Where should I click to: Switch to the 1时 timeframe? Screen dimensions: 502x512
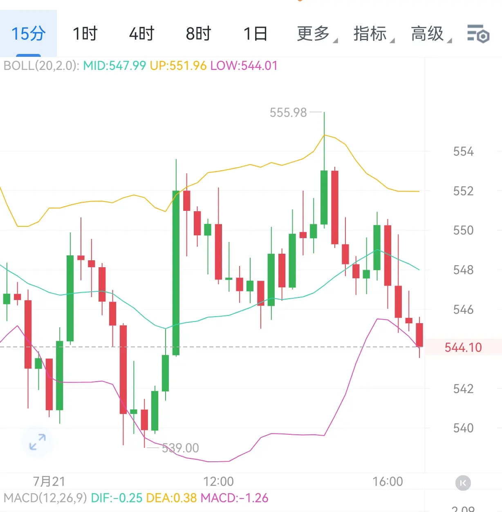[85, 34]
